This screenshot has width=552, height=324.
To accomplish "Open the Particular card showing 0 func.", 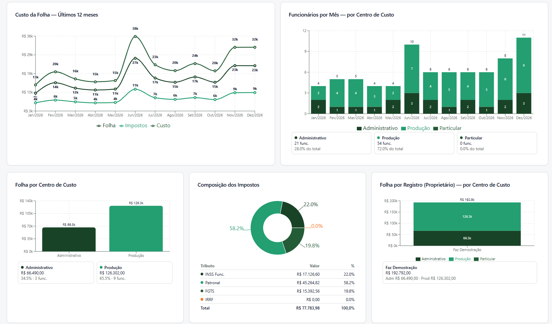I will click(497, 143).
